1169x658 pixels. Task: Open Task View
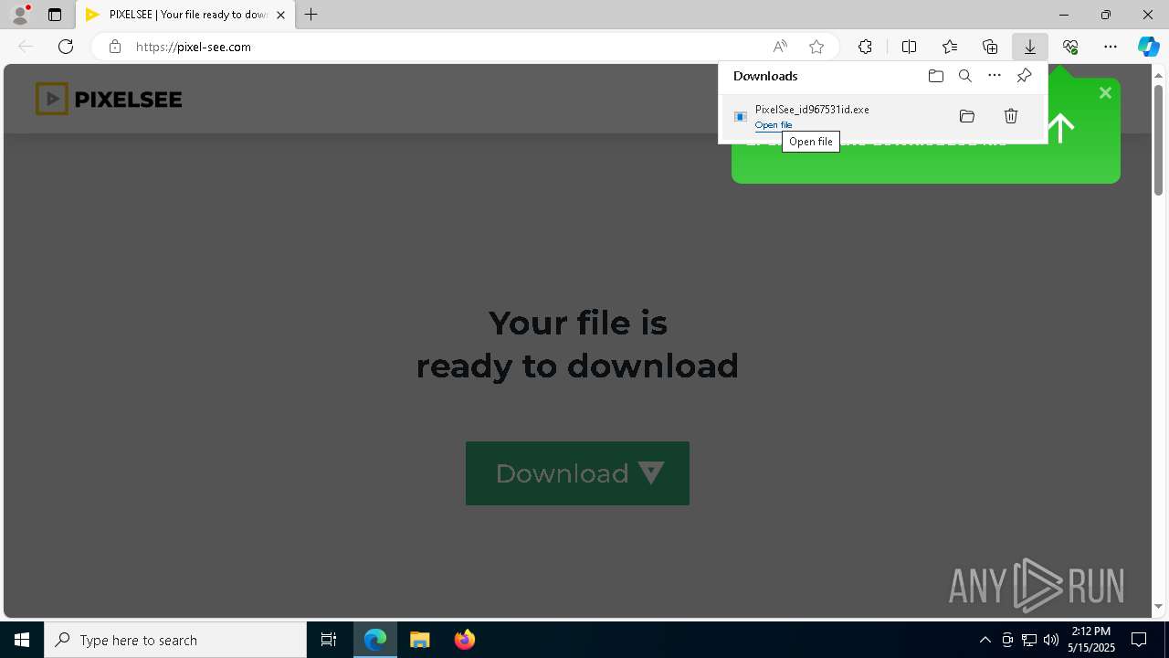tap(329, 640)
